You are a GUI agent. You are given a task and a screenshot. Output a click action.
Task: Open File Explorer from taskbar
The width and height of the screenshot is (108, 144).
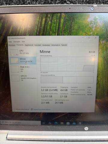pos(62,123)
